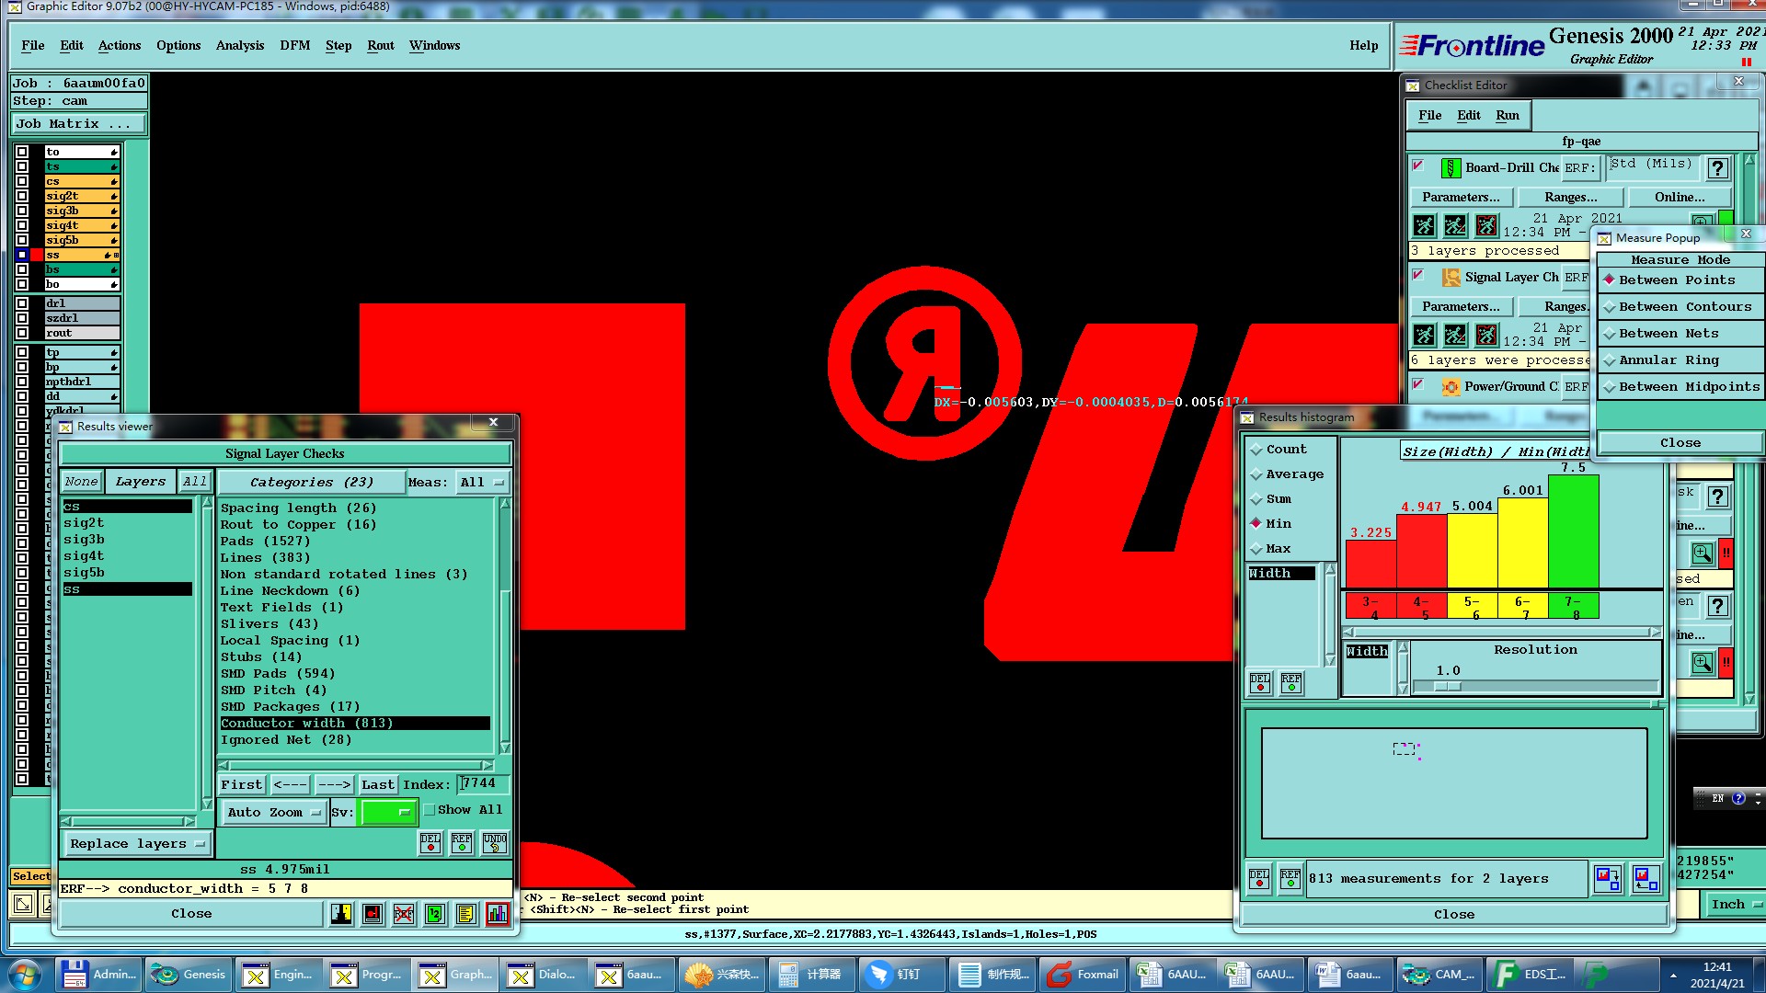
Task: Select the Between Contours measure mode
Action: (1684, 307)
